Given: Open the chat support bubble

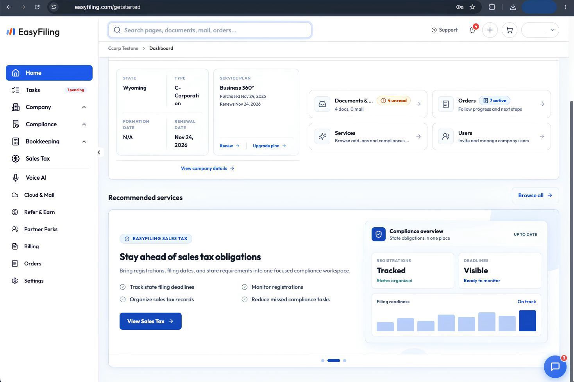Looking at the screenshot, I should 555,366.
